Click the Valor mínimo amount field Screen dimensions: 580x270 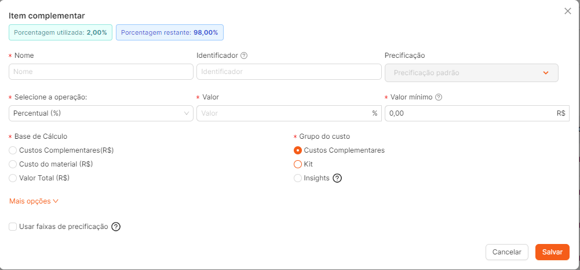point(477,113)
